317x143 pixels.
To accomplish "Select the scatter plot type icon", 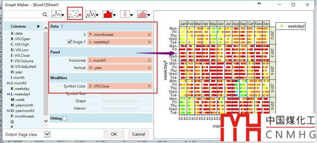I will 73,14.
